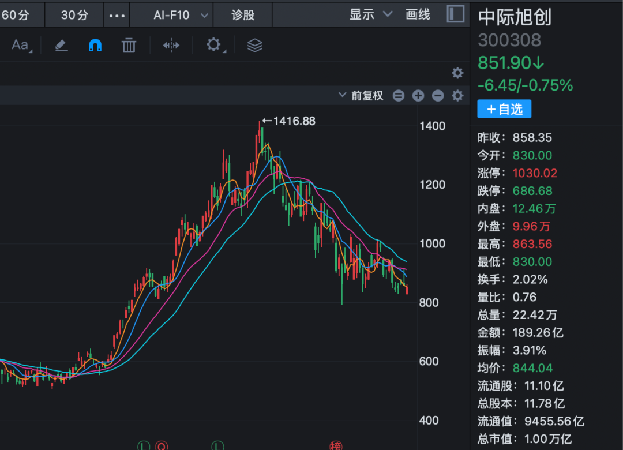Open the gear settings beside zoom controls
Viewport: 623px width, 450px height.
pyautogui.click(x=457, y=95)
